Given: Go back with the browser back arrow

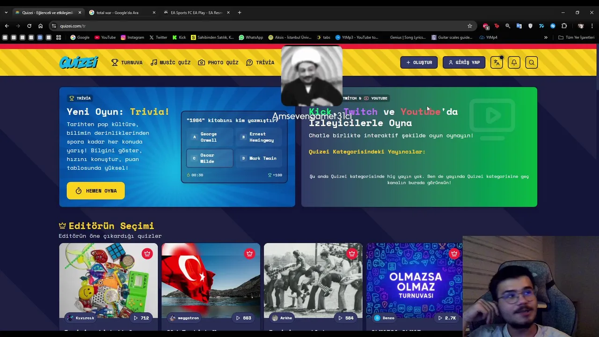Looking at the screenshot, I should [x=7, y=26].
